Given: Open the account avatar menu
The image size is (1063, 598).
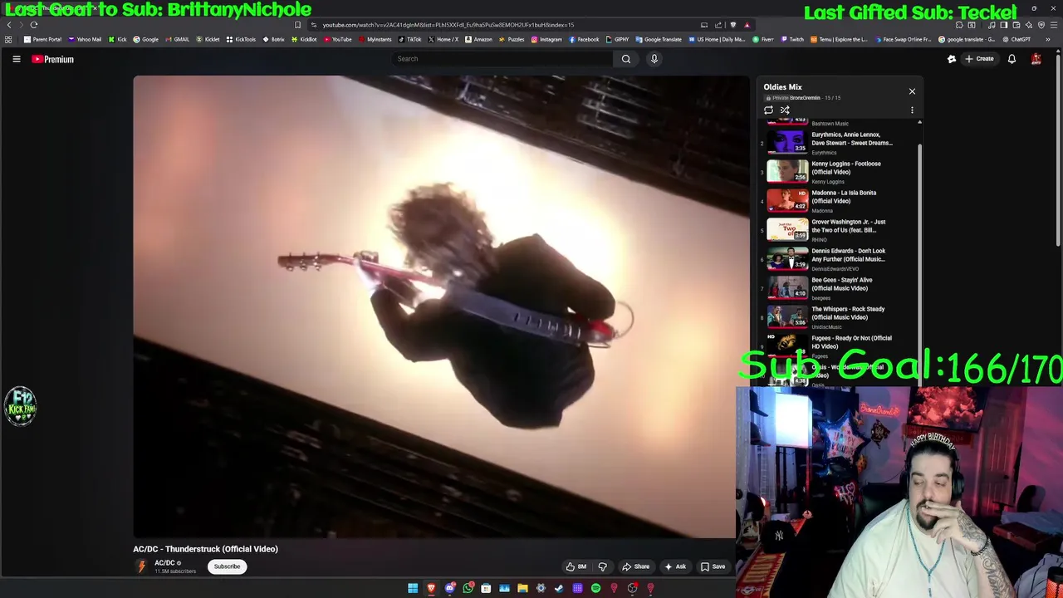Looking at the screenshot, I should 1036,59.
